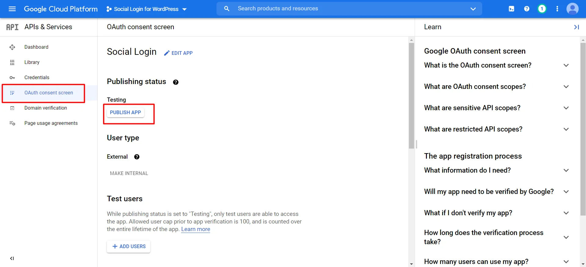Click the External user type help icon
The height and width of the screenshot is (267, 586).
coord(137,157)
